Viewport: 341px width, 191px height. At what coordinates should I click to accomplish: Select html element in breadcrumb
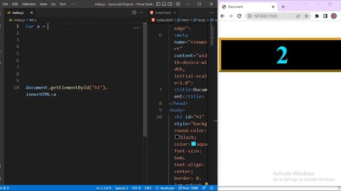pyautogui.click(x=183, y=20)
